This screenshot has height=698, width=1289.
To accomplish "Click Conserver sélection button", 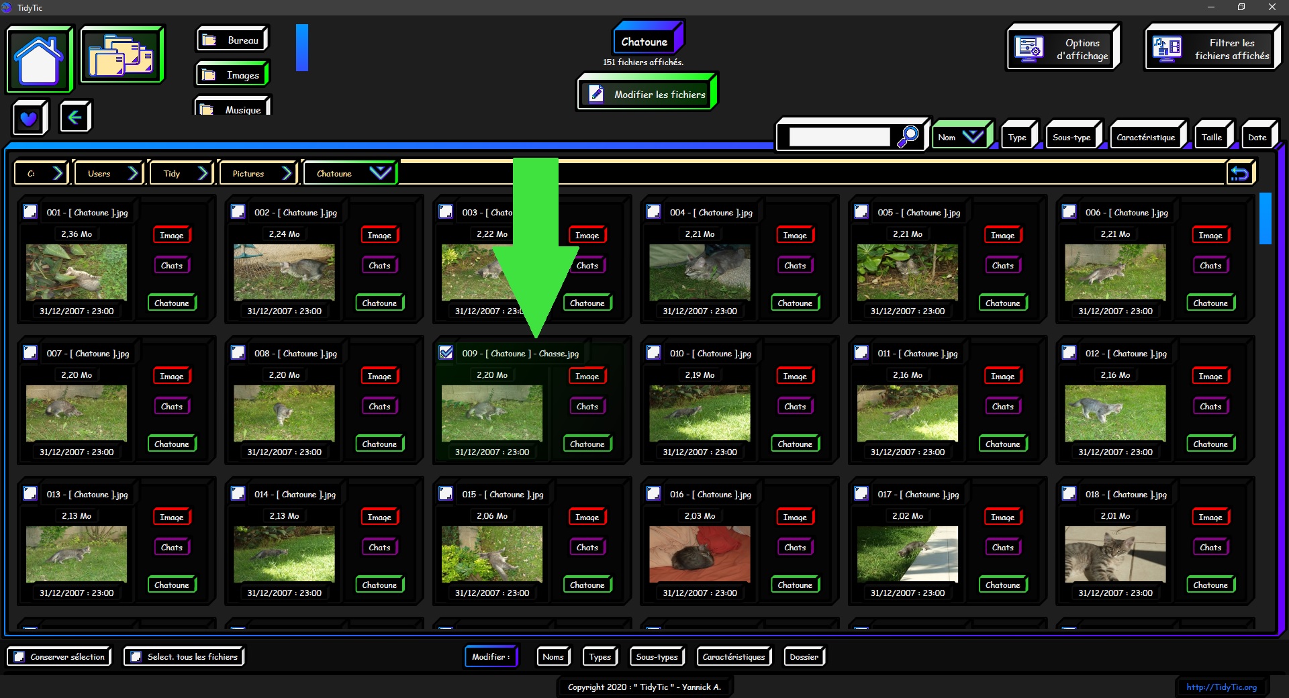I will coord(59,656).
